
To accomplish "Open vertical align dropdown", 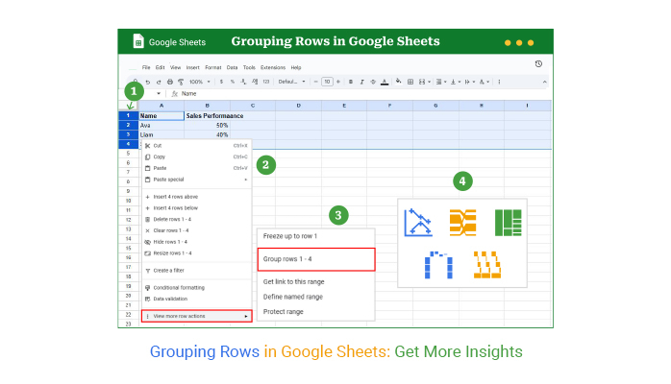I will pos(455,82).
